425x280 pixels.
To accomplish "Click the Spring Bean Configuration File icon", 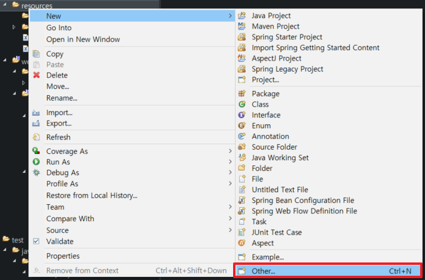I will (x=242, y=200).
